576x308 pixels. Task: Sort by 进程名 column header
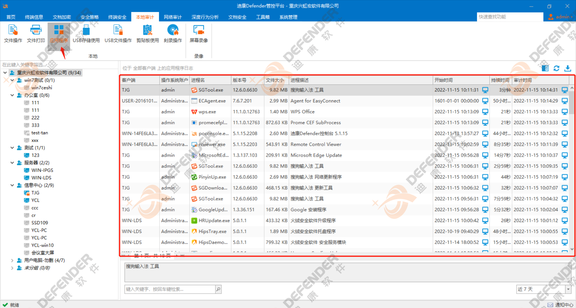[210, 80]
